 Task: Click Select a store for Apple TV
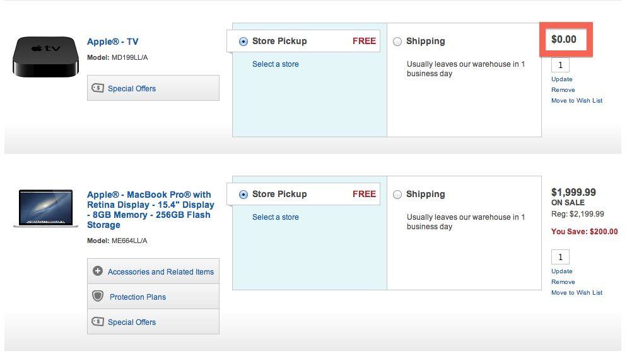click(275, 64)
